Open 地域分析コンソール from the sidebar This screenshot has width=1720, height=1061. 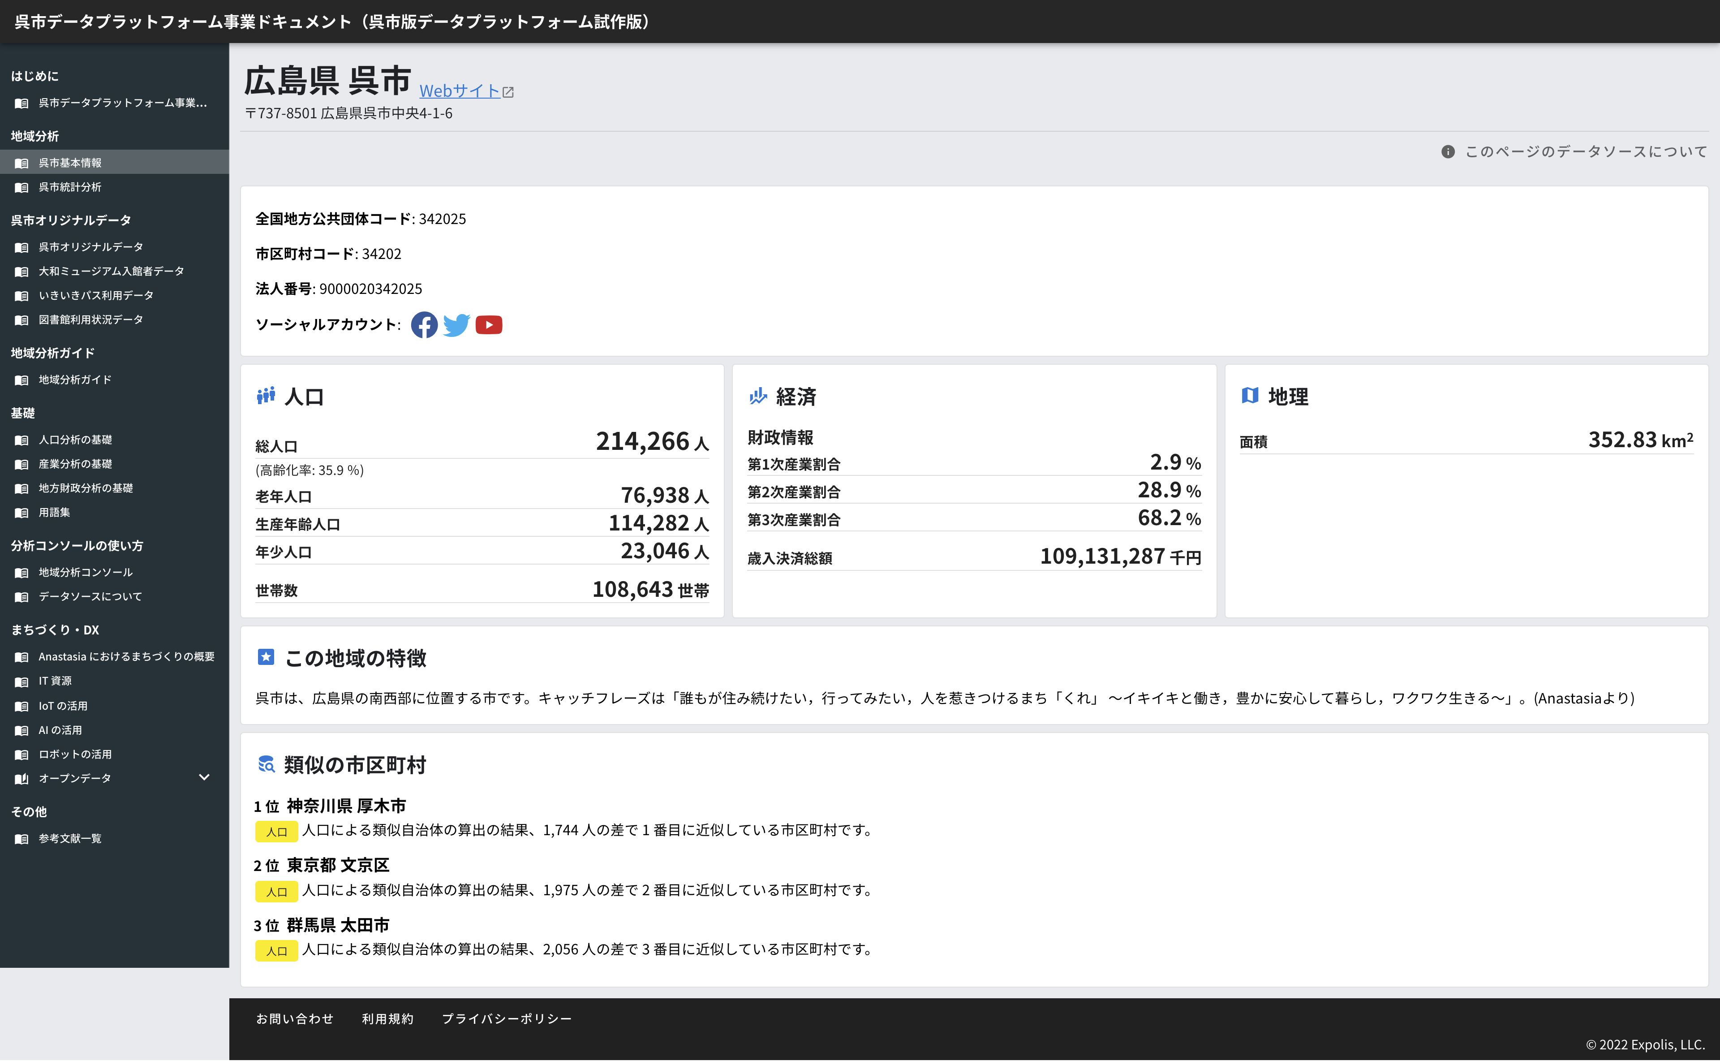[x=84, y=572]
